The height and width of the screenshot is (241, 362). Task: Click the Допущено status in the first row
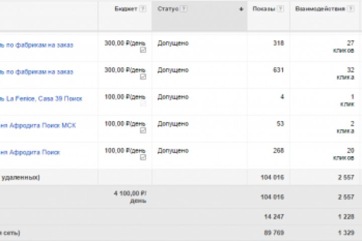pyautogui.click(x=173, y=43)
